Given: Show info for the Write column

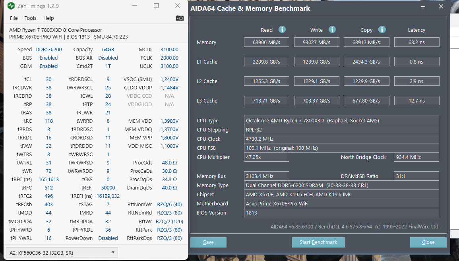Looking at the screenshot, I should (x=332, y=29).
